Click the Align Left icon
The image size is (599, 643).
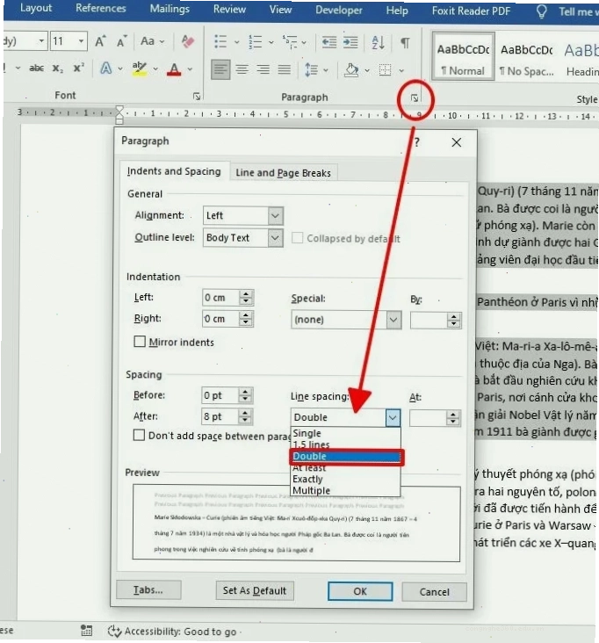(x=220, y=69)
